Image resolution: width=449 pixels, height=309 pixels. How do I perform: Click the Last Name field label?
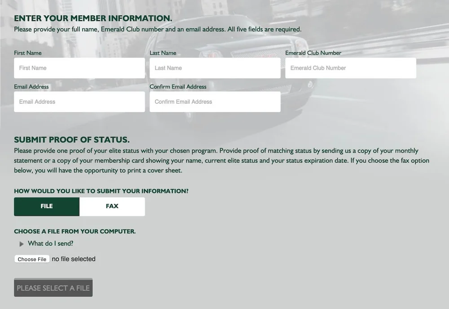click(x=163, y=53)
